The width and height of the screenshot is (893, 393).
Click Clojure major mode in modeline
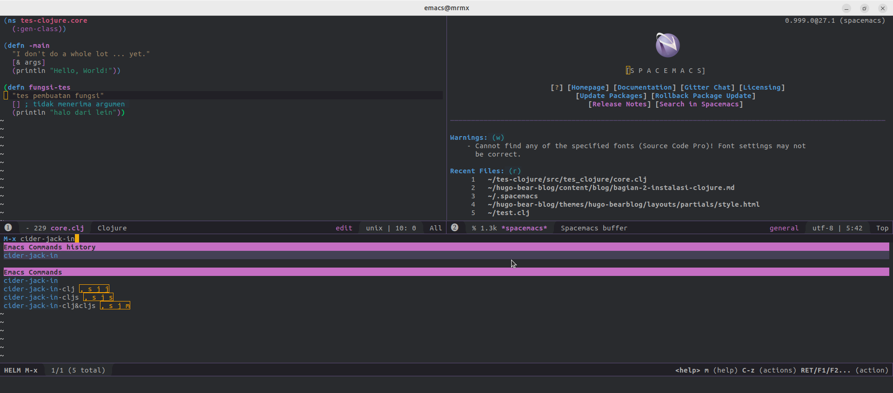coord(112,228)
